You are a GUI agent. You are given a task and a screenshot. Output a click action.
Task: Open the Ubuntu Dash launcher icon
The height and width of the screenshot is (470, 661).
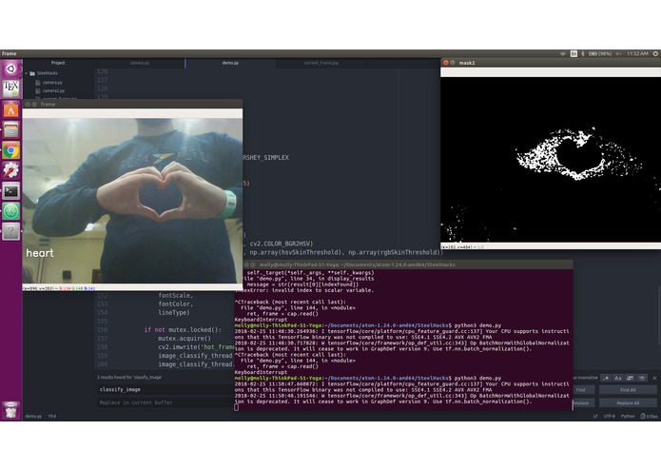11,69
